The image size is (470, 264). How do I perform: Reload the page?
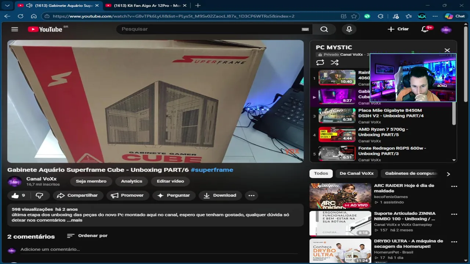click(x=20, y=16)
